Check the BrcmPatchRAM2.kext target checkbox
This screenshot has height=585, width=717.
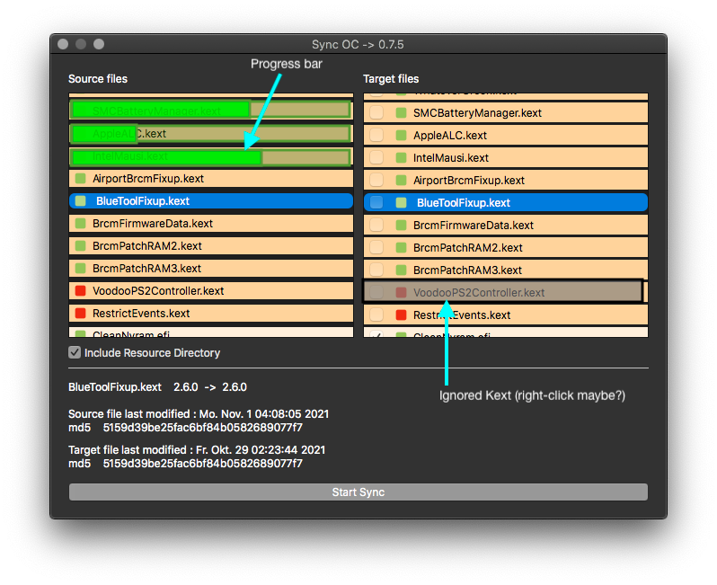tap(376, 247)
